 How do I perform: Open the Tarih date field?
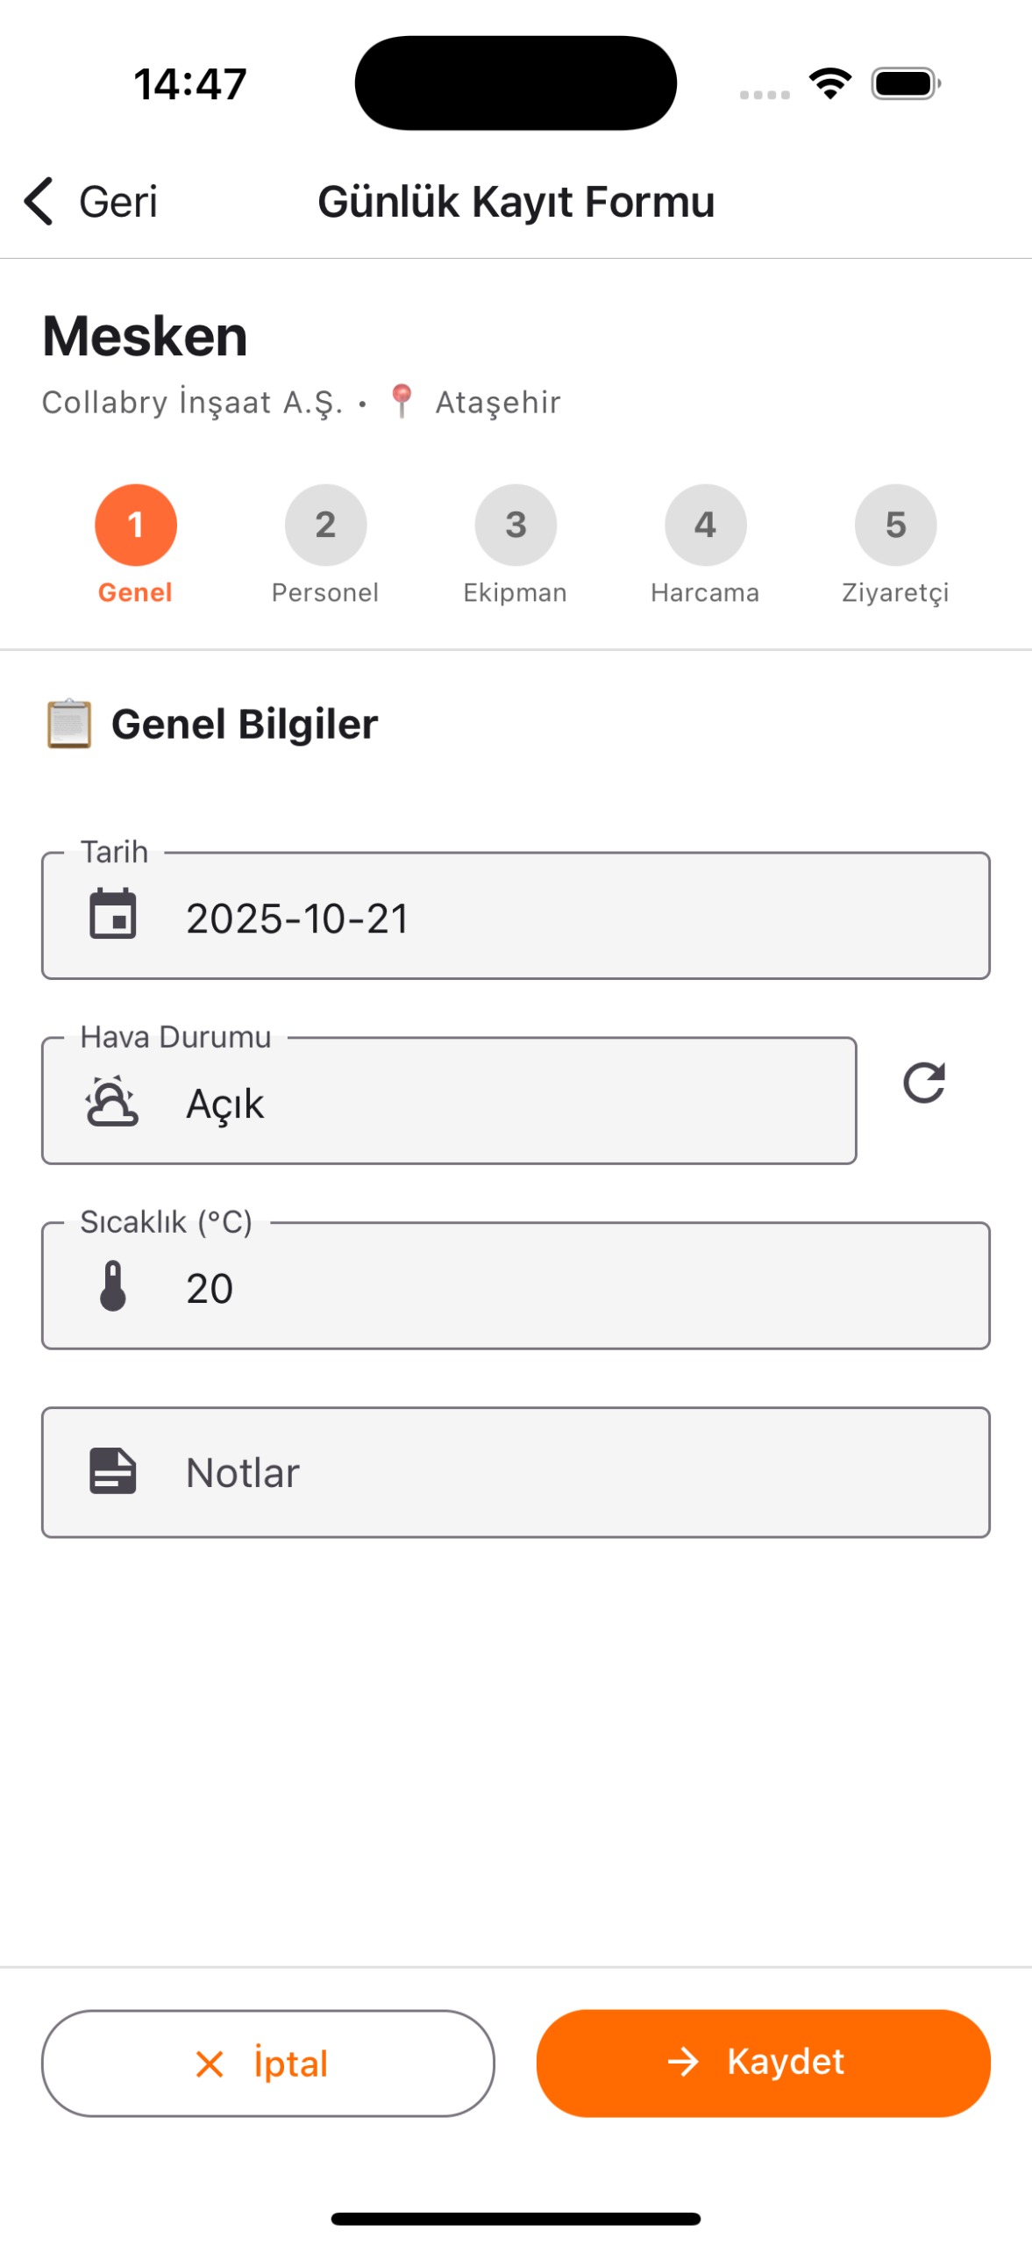pos(561,917)
